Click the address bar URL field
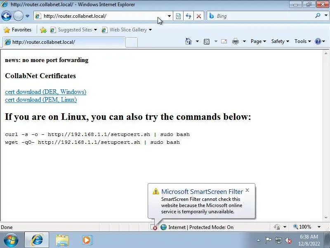This screenshot has height=248, width=330. point(103,16)
